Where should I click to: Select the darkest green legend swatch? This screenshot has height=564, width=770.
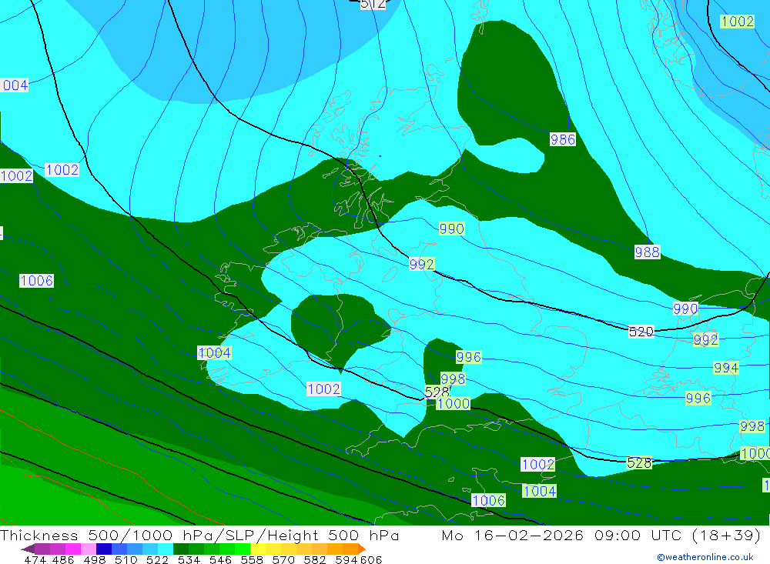(x=181, y=549)
